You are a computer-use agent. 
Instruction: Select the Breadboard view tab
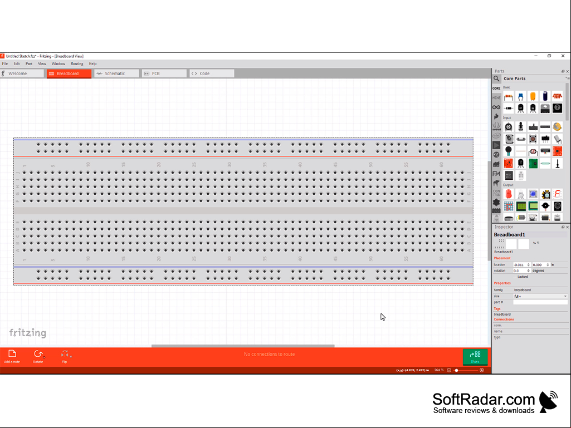(69, 73)
